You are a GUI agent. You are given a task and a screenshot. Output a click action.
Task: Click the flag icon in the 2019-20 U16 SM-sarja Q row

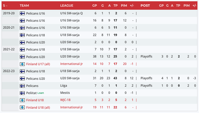(22, 13)
